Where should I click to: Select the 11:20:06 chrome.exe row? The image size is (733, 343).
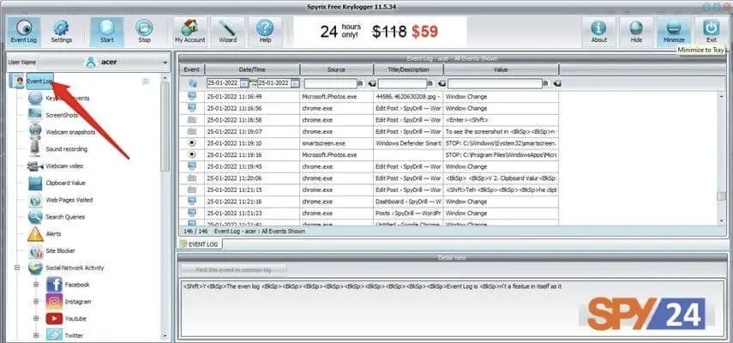point(370,178)
